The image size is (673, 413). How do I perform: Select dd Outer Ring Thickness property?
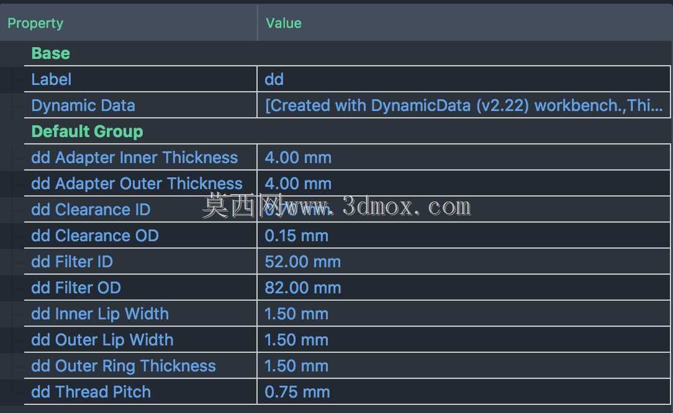[x=124, y=366]
